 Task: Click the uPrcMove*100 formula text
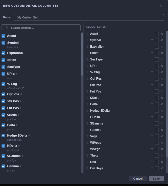tap(16, 88)
